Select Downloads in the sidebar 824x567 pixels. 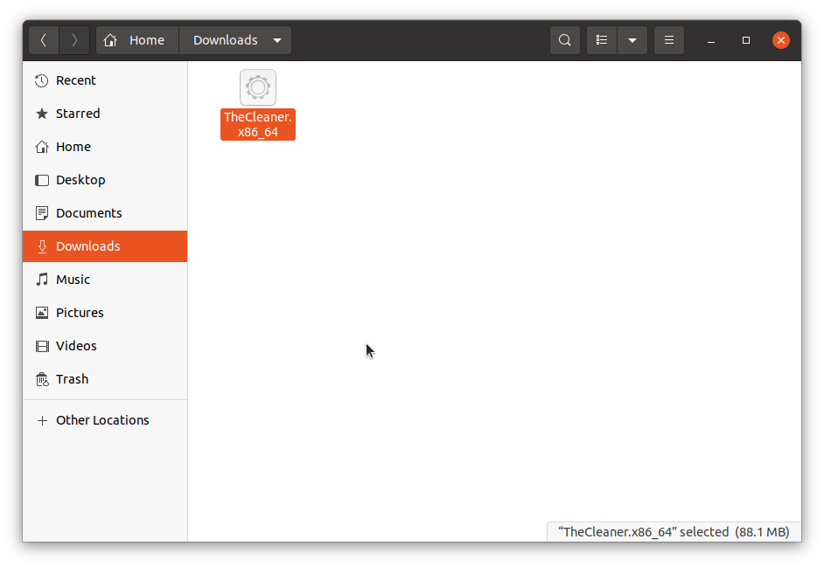105,246
